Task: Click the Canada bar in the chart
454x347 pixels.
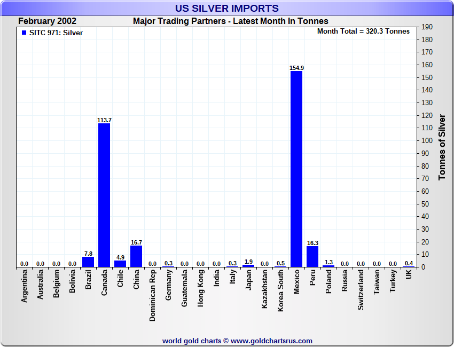Action: pyautogui.click(x=104, y=195)
